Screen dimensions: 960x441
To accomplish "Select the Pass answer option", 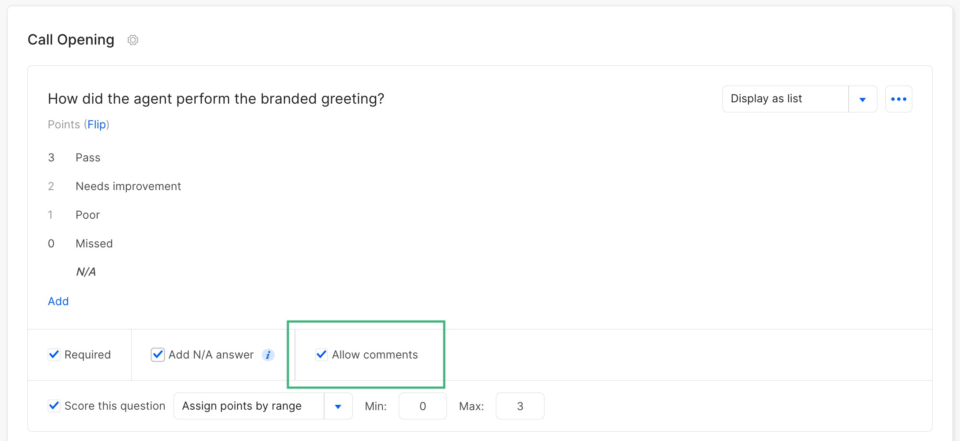I will tap(87, 157).
